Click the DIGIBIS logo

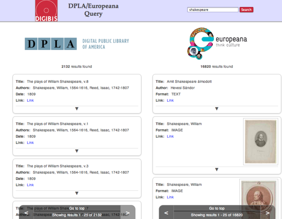point(46,11)
